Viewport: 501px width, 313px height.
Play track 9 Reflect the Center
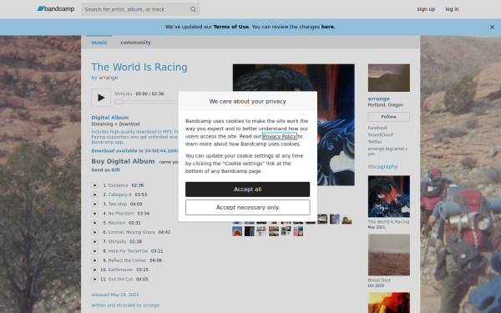(x=94, y=260)
